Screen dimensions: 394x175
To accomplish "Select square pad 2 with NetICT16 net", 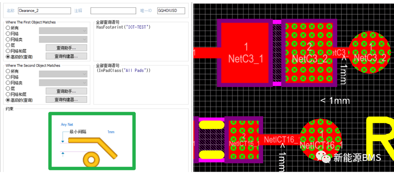I will click(244, 139).
